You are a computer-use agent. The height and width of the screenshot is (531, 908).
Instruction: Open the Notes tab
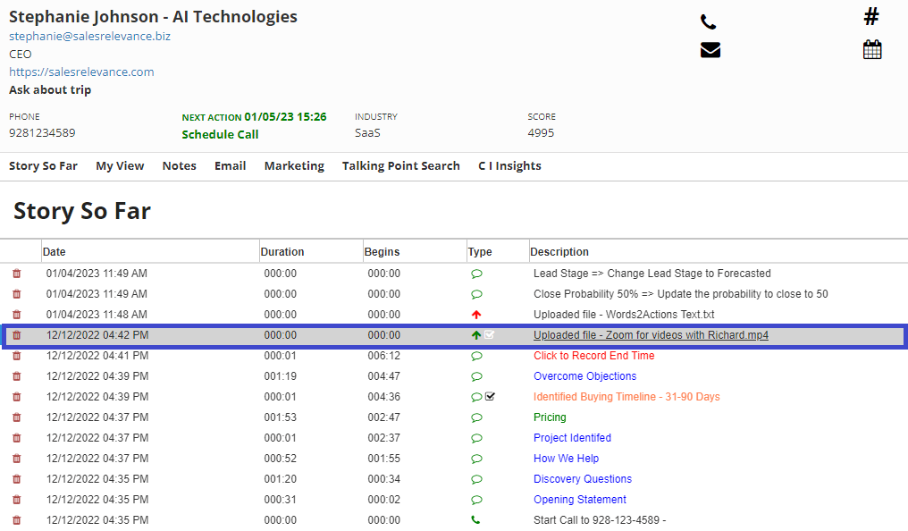[179, 166]
